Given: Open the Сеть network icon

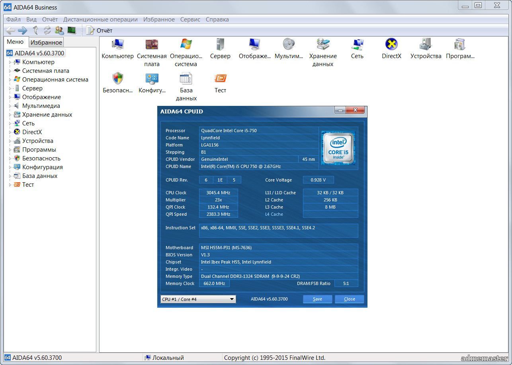Looking at the screenshot, I should (357, 45).
